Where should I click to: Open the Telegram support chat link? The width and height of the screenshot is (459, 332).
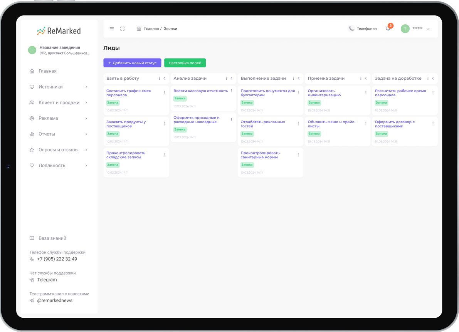47,280
